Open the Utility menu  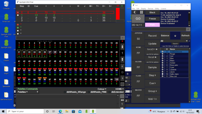coord(157,8)
